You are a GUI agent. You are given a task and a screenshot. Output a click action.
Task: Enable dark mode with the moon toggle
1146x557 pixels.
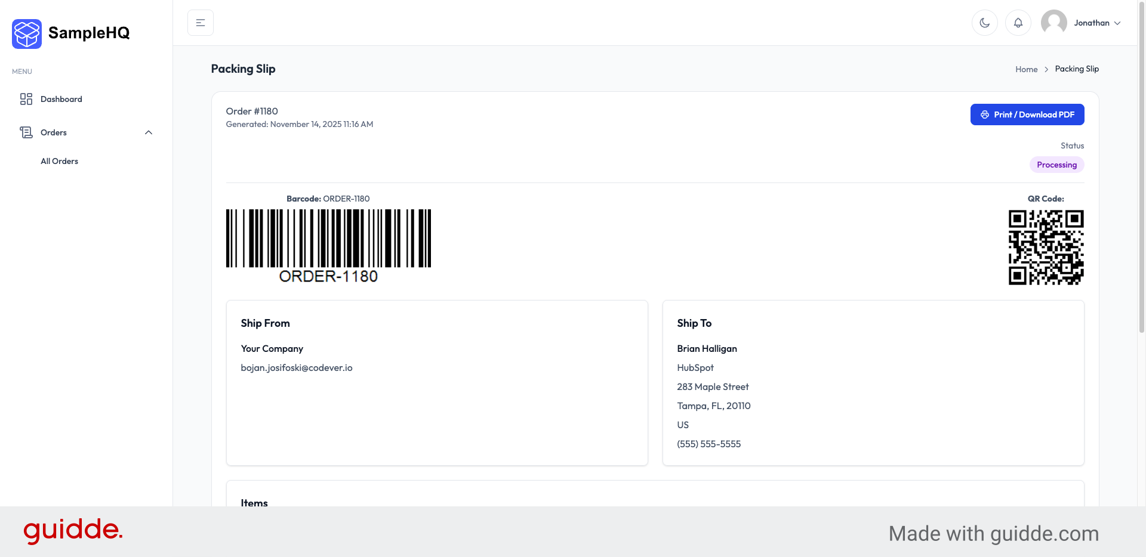point(984,22)
